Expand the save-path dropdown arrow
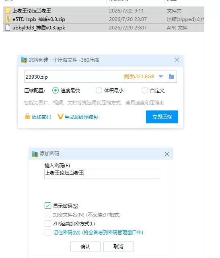 pyautogui.click(x=161, y=77)
